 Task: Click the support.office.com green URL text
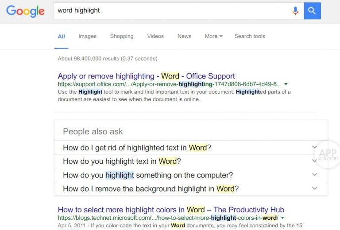pyautogui.click(x=170, y=84)
